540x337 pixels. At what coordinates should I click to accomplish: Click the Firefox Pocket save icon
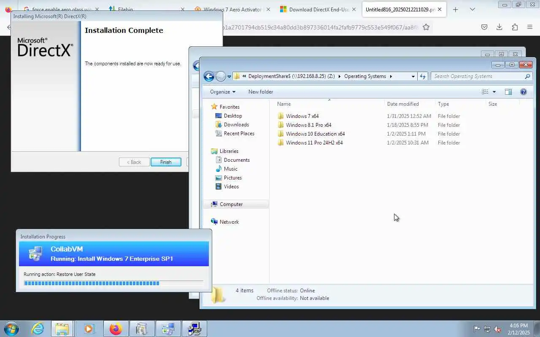coord(484,27)
